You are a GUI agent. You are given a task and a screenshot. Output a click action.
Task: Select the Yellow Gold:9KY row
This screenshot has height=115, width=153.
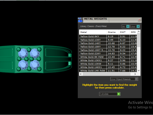(108, 36)
